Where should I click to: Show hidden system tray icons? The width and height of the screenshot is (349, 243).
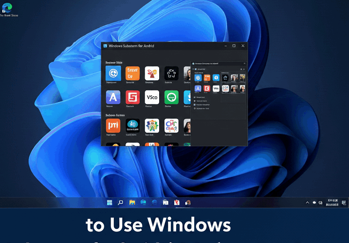coord(307,203)
